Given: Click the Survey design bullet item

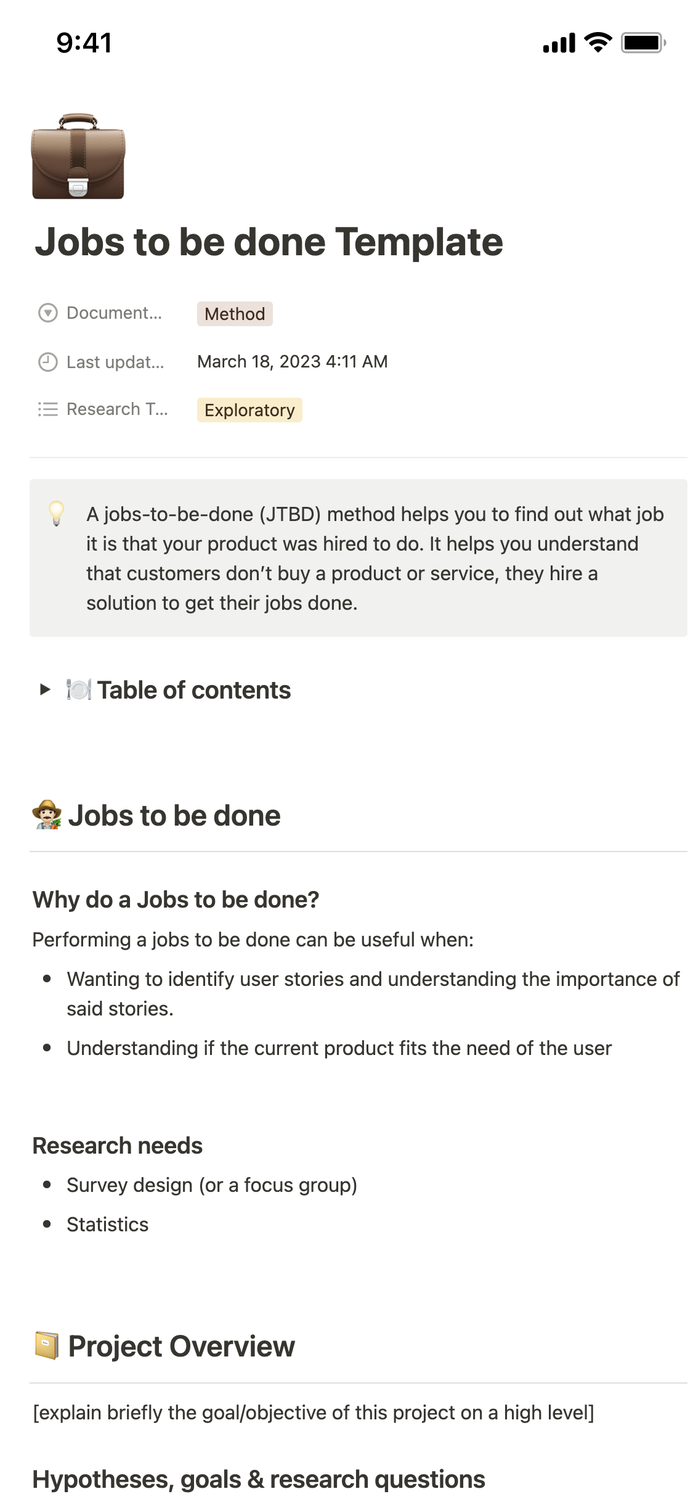Looking at the screenshot, I should [x=212, y=1185].
